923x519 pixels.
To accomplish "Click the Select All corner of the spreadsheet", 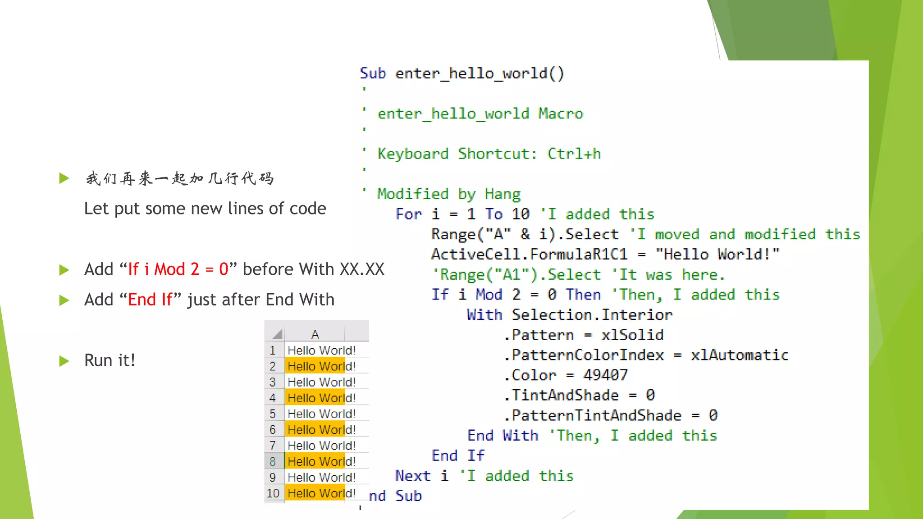I will (274, 333).
